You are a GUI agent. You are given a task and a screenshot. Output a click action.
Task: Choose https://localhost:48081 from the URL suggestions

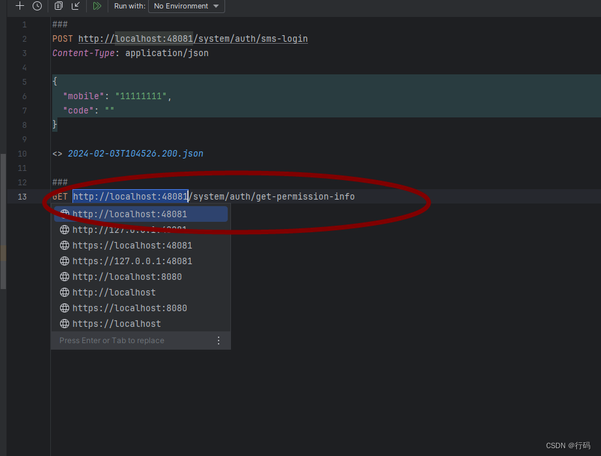point(132,245)
